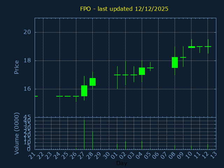
Task: Select the day 28 candlestick body
Action: [x=92, y=82]
